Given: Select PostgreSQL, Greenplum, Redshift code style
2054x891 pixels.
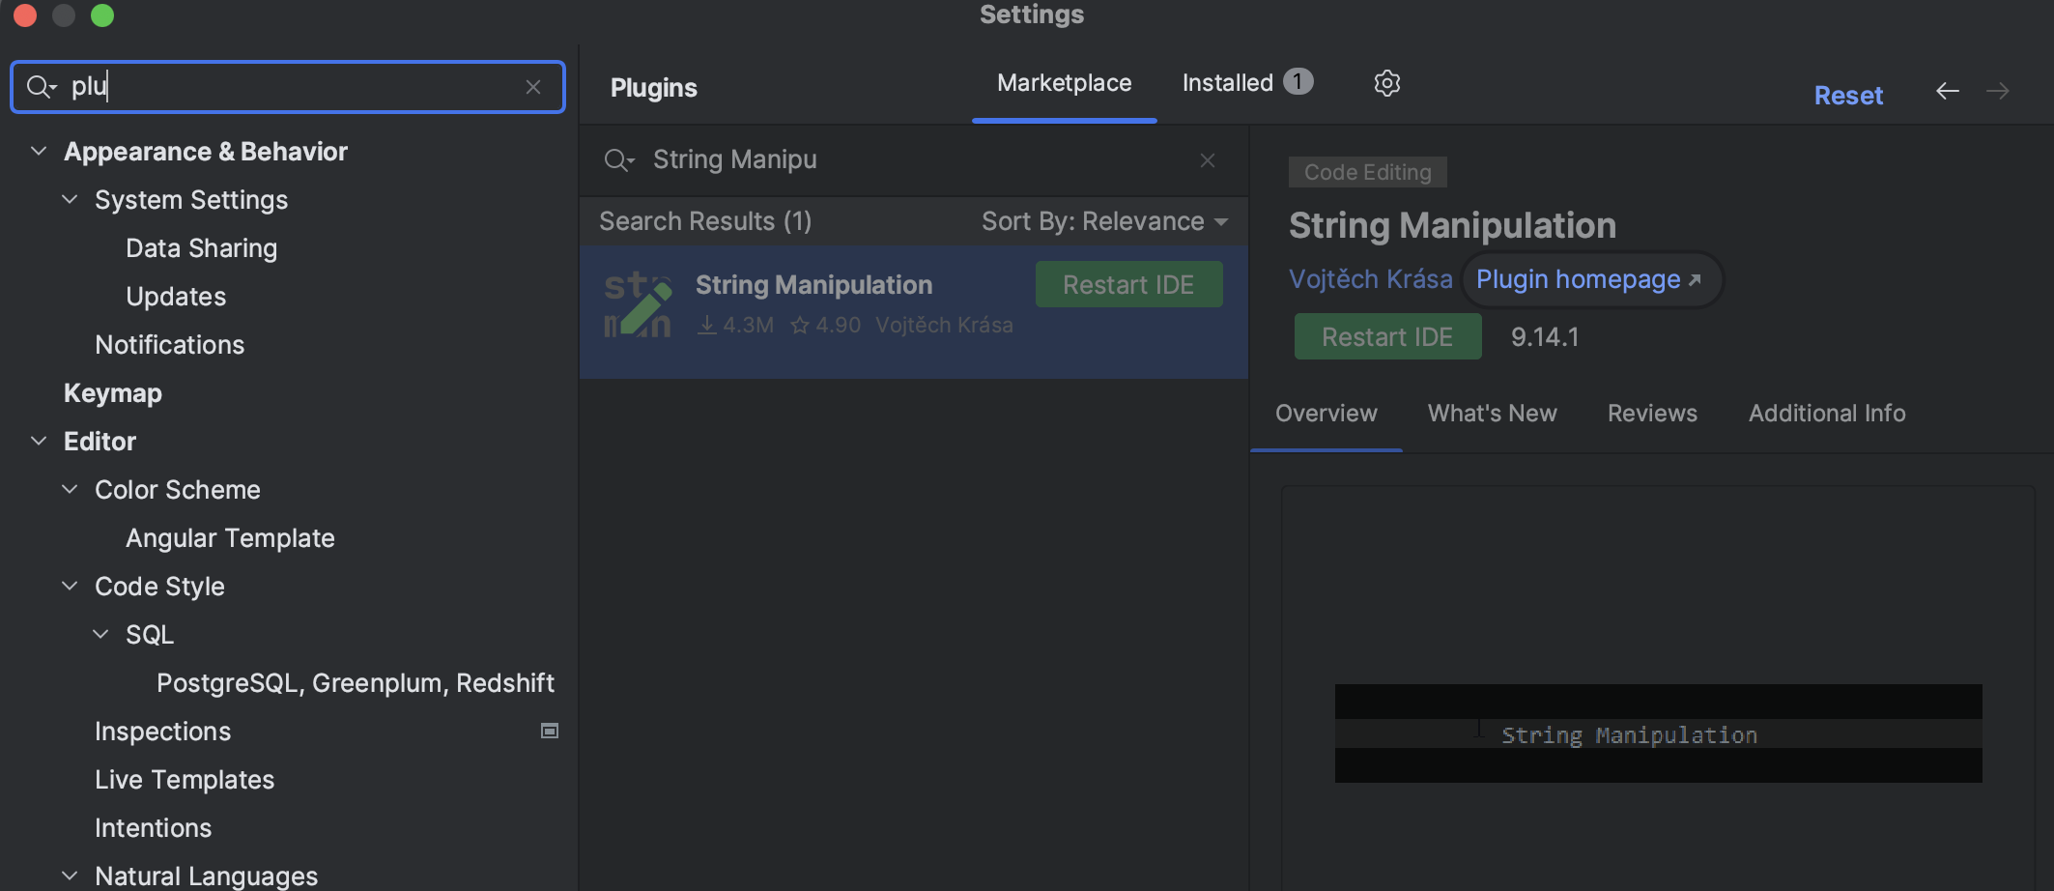Looking at the screenshot, I should 356,683.
